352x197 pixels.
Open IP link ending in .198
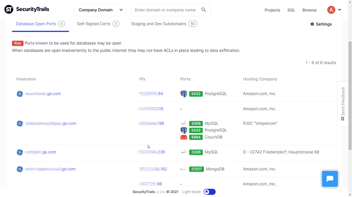(x=151, y=124)
